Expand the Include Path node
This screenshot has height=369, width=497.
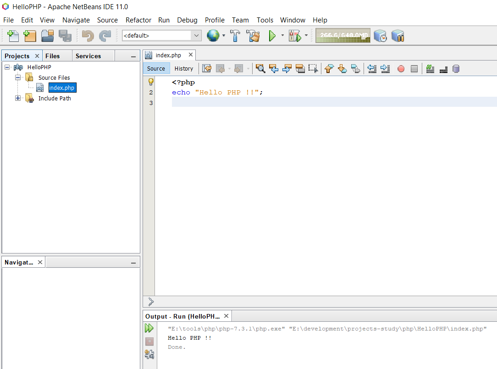pos(18,98)
